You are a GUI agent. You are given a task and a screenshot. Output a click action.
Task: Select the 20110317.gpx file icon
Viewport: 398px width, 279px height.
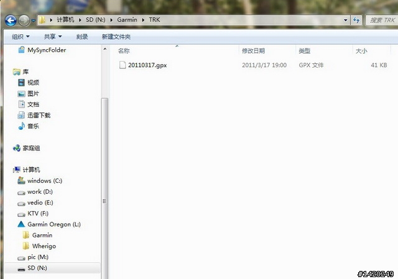pos(123,65)
